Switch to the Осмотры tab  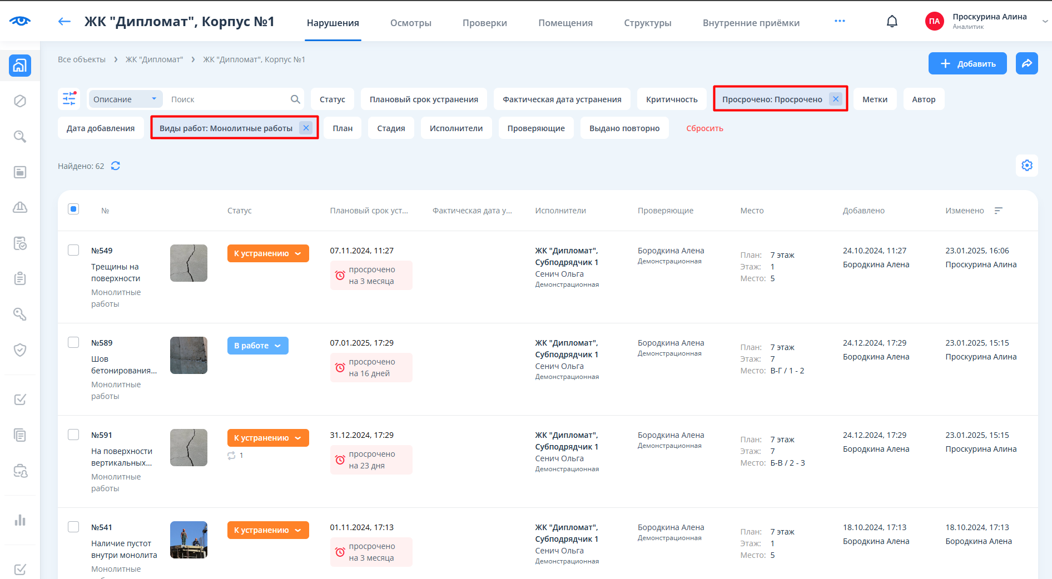[410, 23]
